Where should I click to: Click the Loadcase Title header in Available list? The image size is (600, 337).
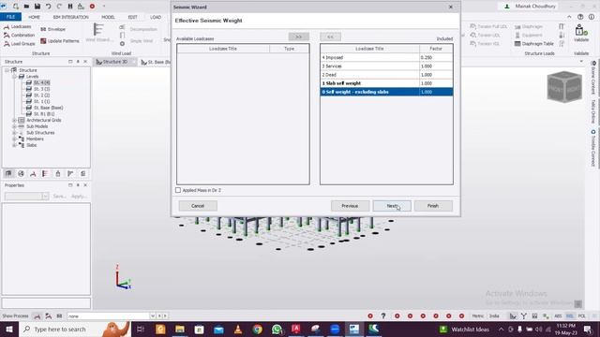pos(223,49)
